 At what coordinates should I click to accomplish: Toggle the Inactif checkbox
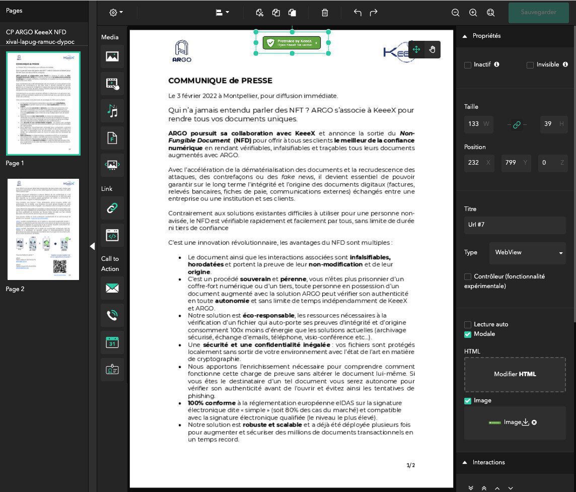468,65
